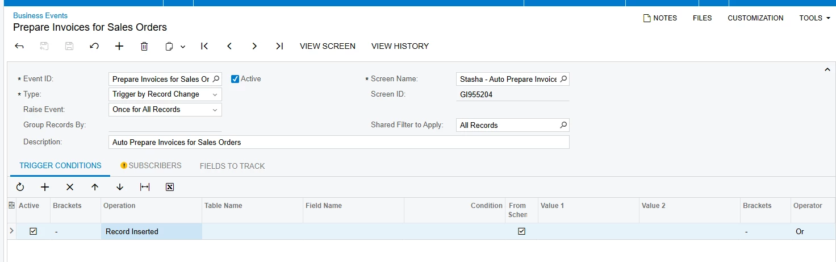Refresh the trigger conditions grid
The width and height of the screenshot is (836, 262).
[x=20, y=187]
